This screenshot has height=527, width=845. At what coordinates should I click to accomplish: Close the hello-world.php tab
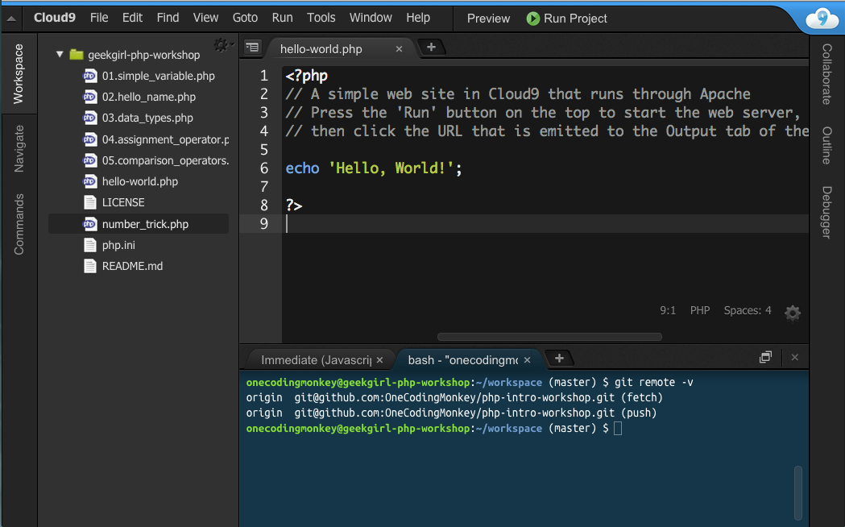(399, 49)
